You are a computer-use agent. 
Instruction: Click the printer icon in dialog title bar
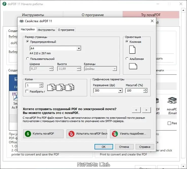(22, 21)
